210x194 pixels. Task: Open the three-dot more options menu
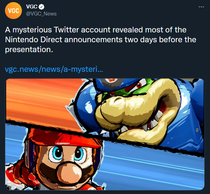(201, 7)
